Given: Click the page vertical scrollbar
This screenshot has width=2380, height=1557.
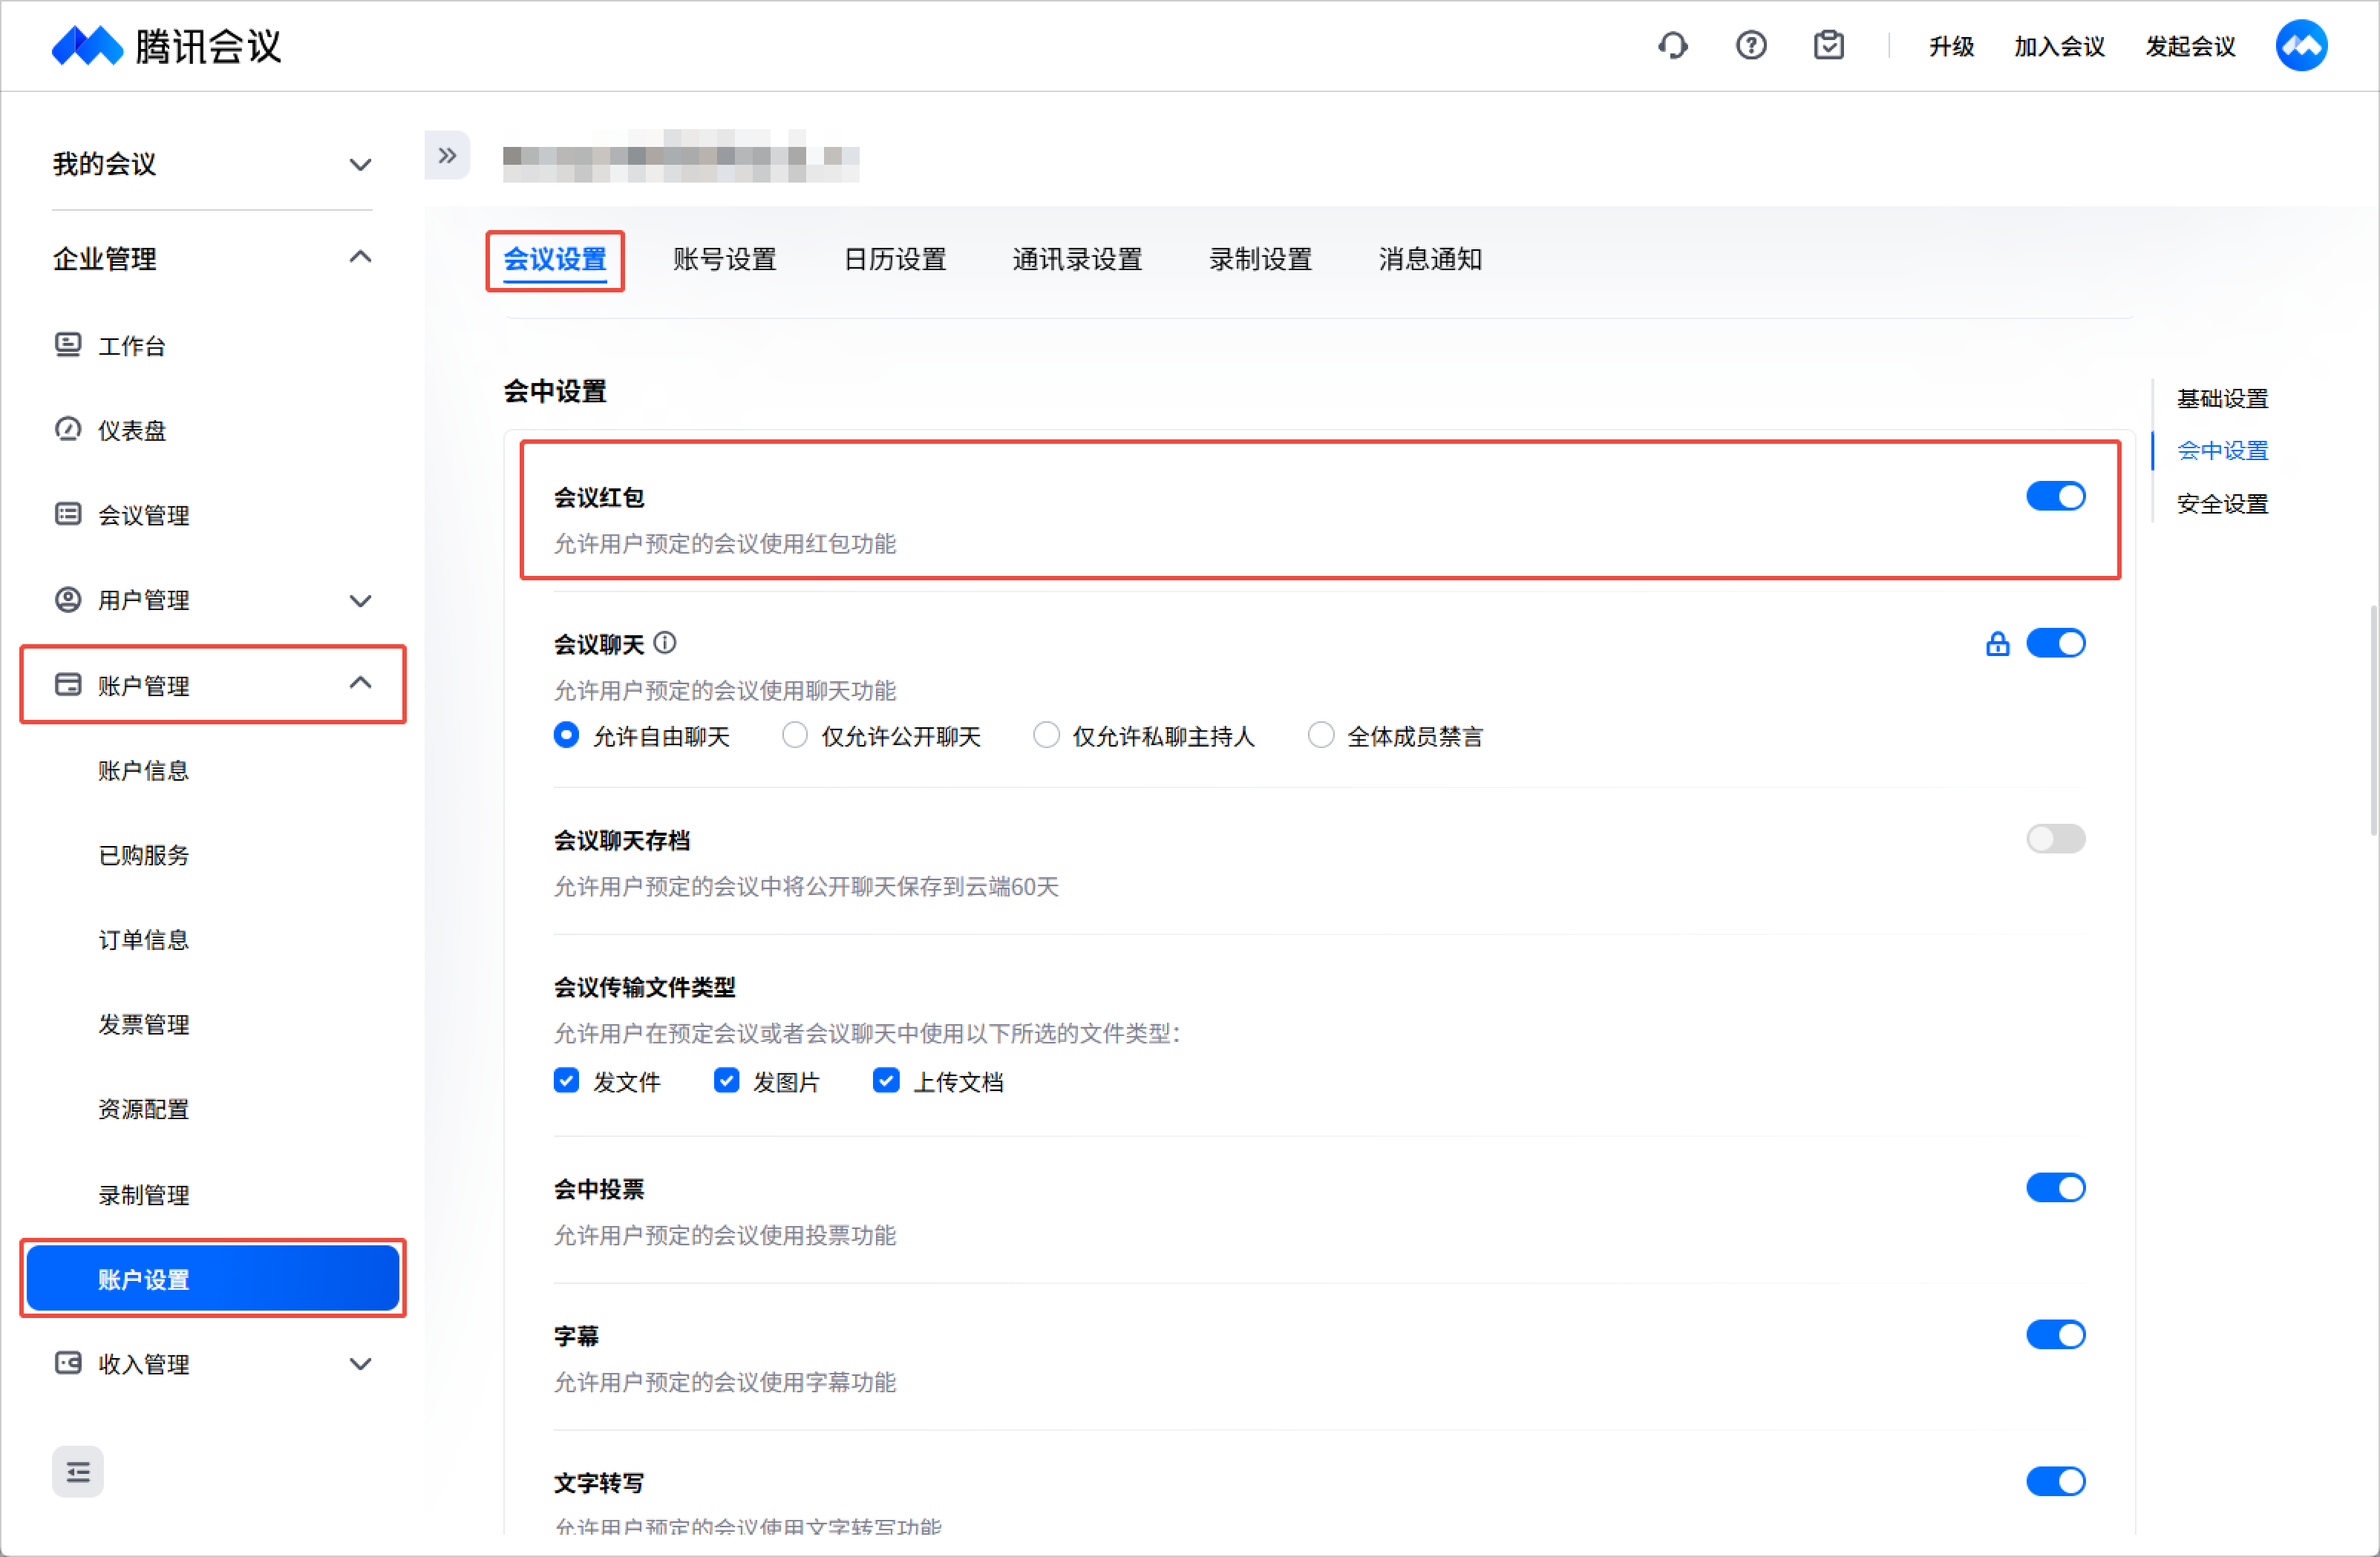Looking at the screenshot, I should coord(2373,720).
